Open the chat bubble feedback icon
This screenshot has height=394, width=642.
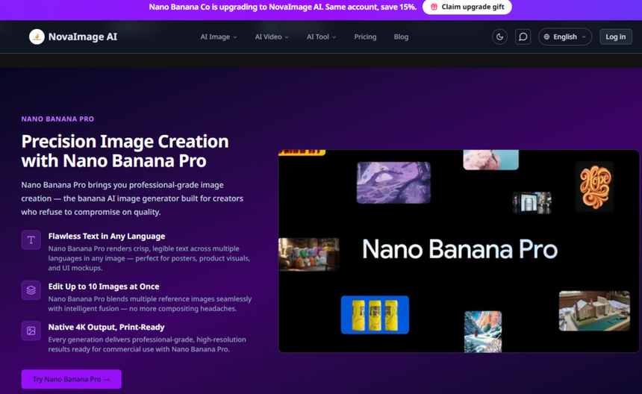523,37
